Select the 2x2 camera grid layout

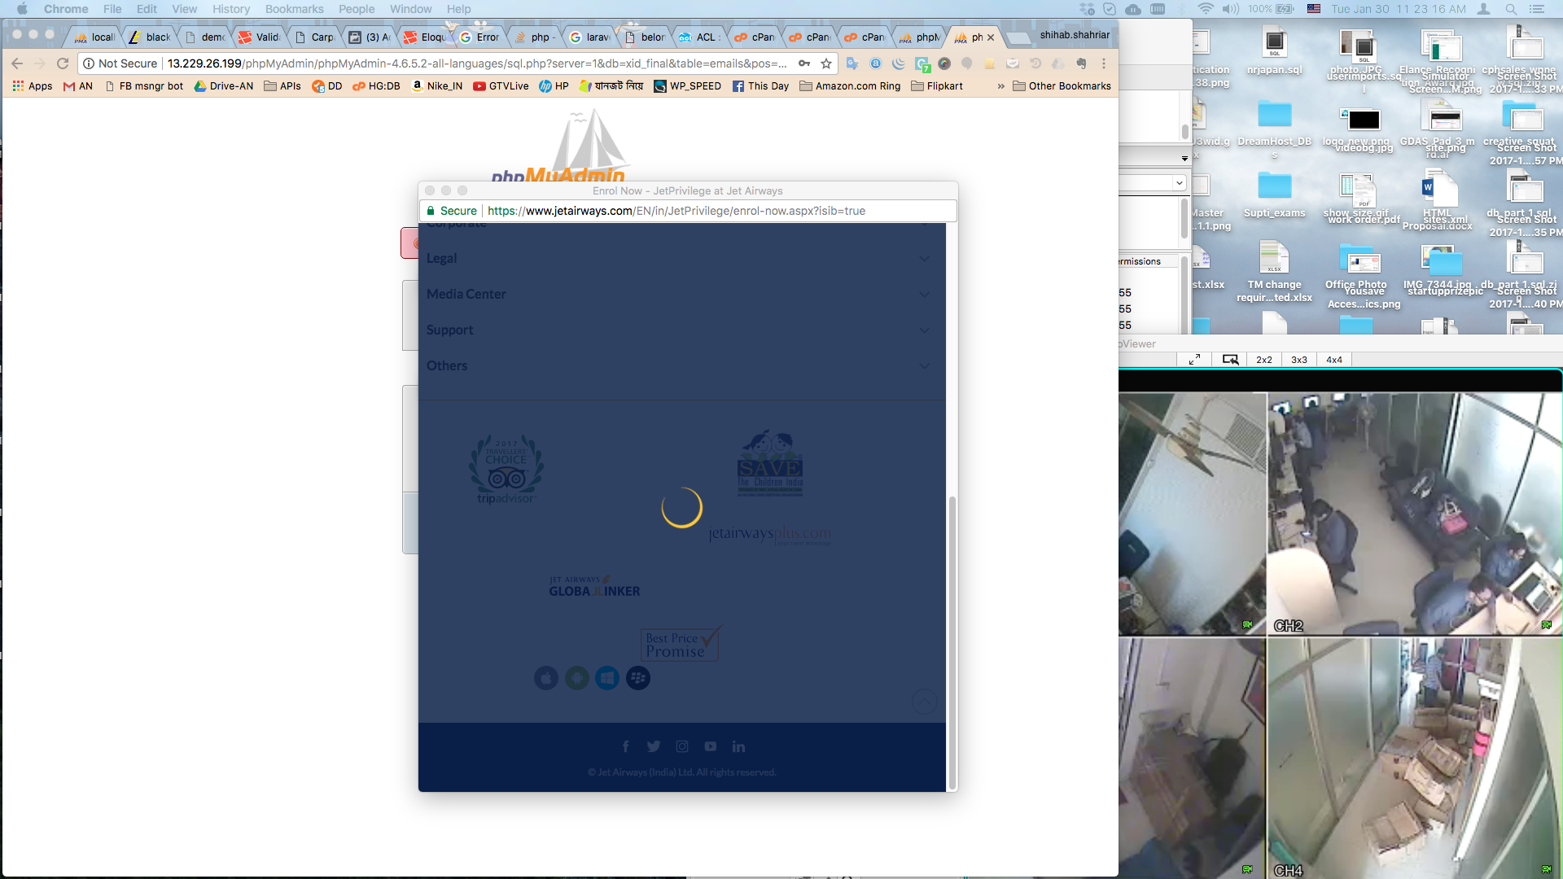1264,360
